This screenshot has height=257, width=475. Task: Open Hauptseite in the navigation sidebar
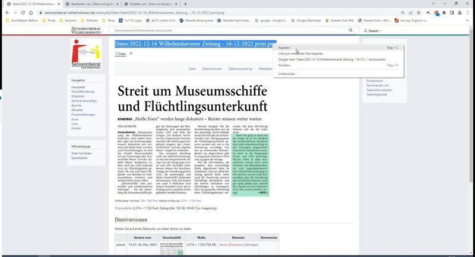78,87
